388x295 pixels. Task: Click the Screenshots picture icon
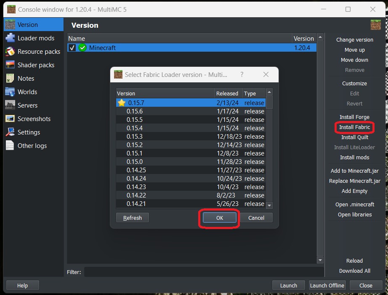pyautogui.click(x=10, y=119)
